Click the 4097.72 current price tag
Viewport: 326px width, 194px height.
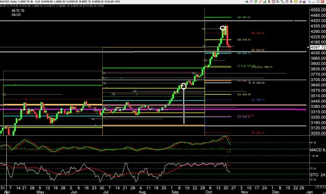click(318, 47)
